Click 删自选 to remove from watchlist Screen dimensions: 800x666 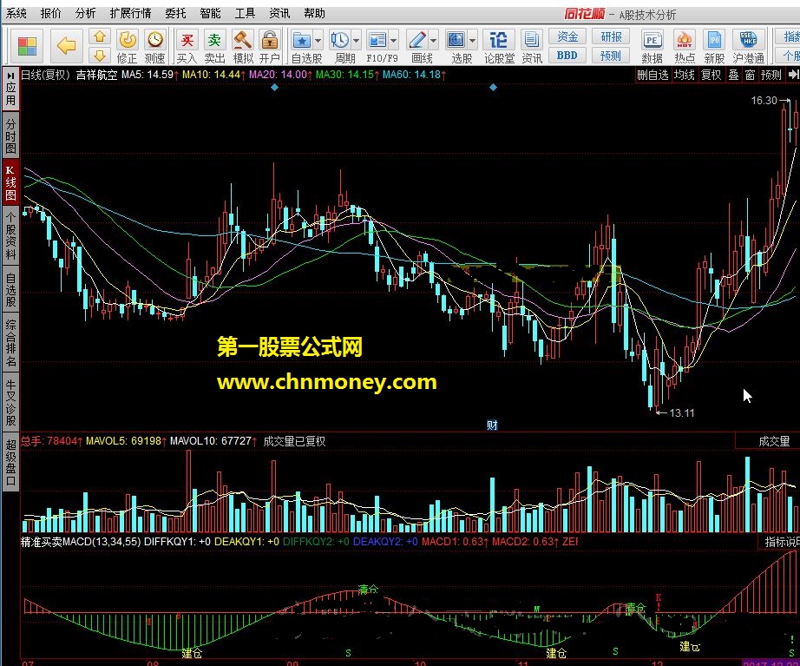(x=652, y=75)
